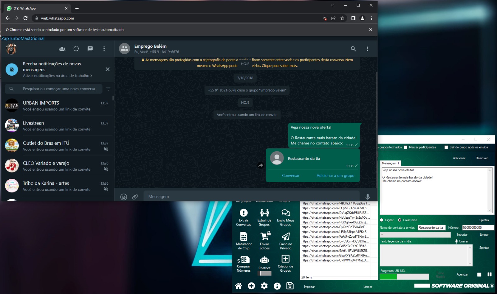Screen dimensions: 497x294
Task: Open a new Chrome tab
Action: tap(77, 8)
